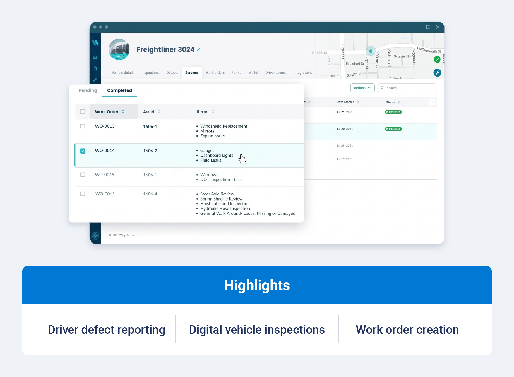The height and width of the screenshot is (377, 514).
Task: Click the Steer Axle Review item
Action: 217,194
